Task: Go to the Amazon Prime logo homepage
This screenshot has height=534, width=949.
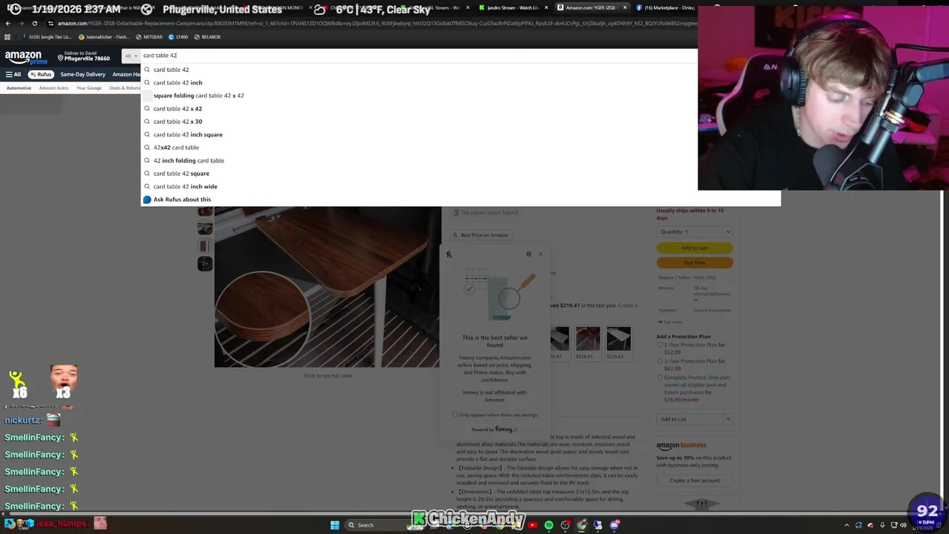Action: click(26, 57)
